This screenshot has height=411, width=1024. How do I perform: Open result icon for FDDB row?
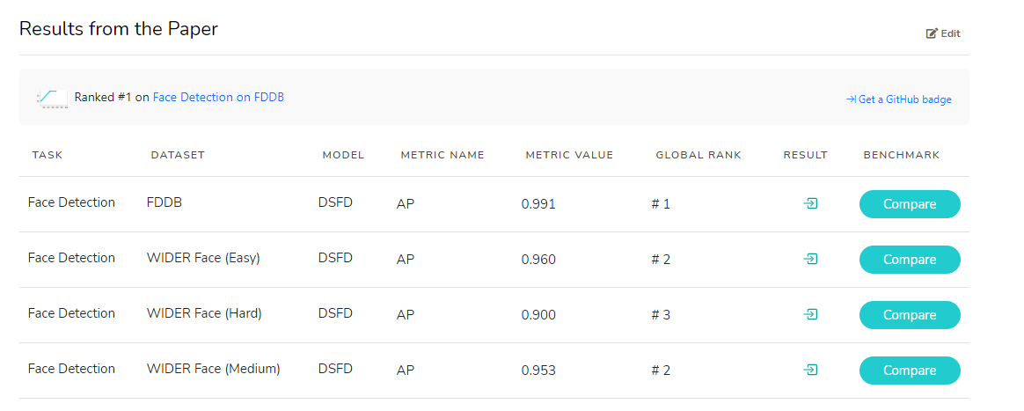pyautogui.click(x=811, y=203)
